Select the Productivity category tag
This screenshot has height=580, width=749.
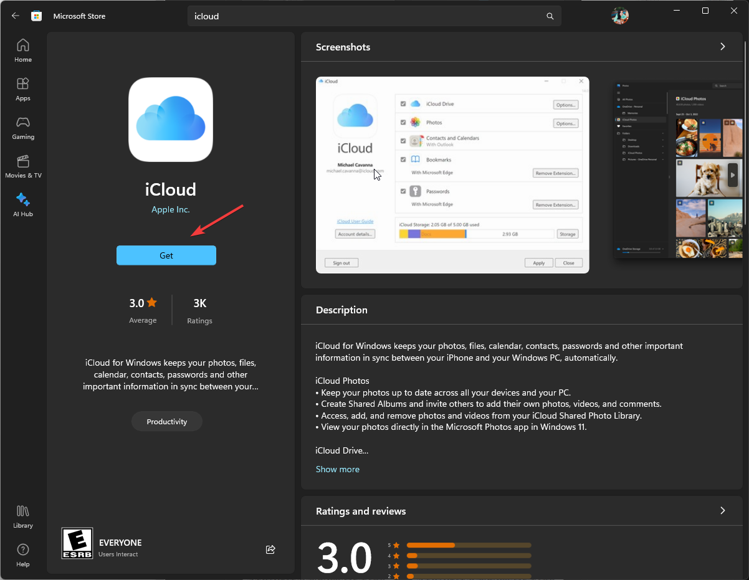(x=167, y=422)
